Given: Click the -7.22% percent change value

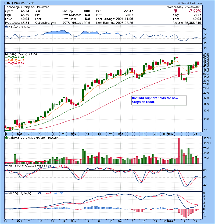Looking at the screenshot, I should click(x=195, y=11).
